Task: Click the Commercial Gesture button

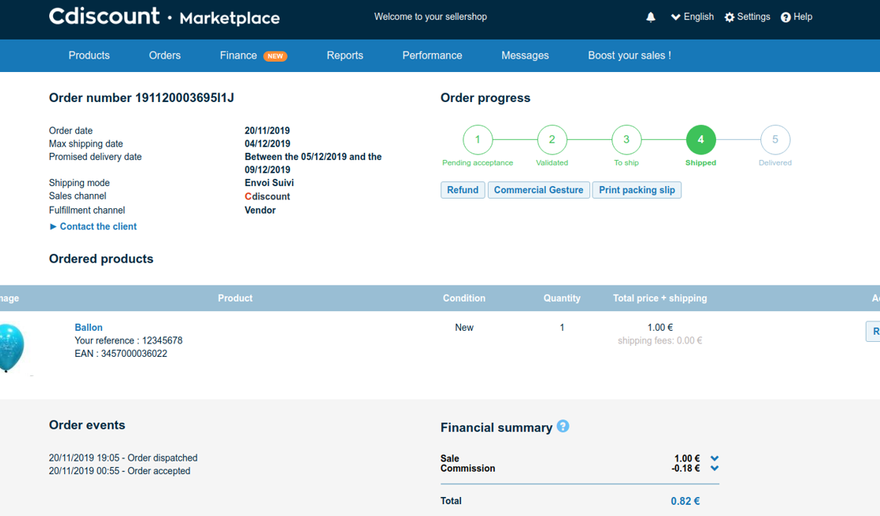Action: [539, 190]
